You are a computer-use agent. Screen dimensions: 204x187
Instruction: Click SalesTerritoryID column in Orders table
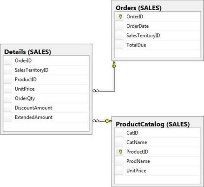143,36
